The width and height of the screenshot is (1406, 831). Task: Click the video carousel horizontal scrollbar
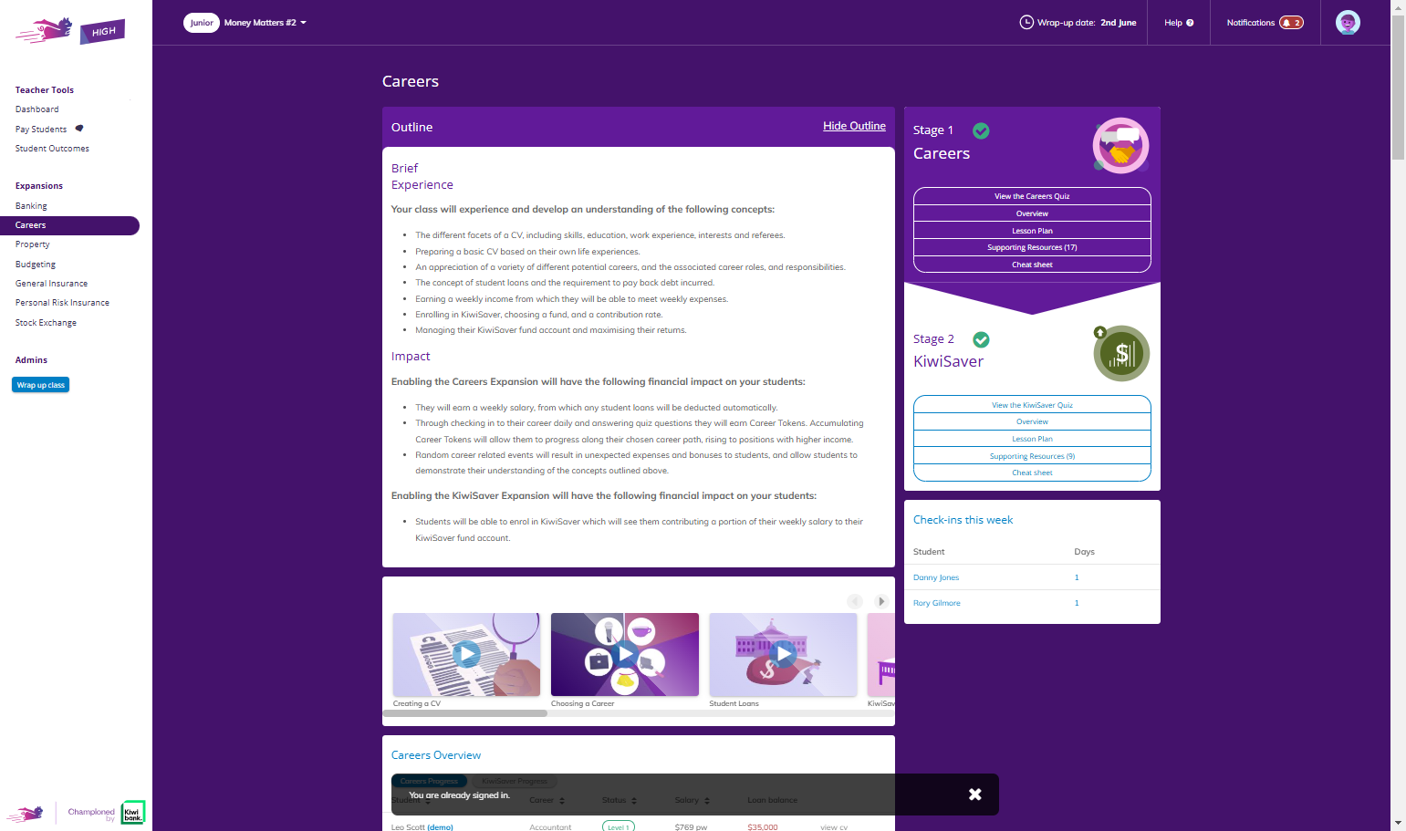[x=465, y=713]
